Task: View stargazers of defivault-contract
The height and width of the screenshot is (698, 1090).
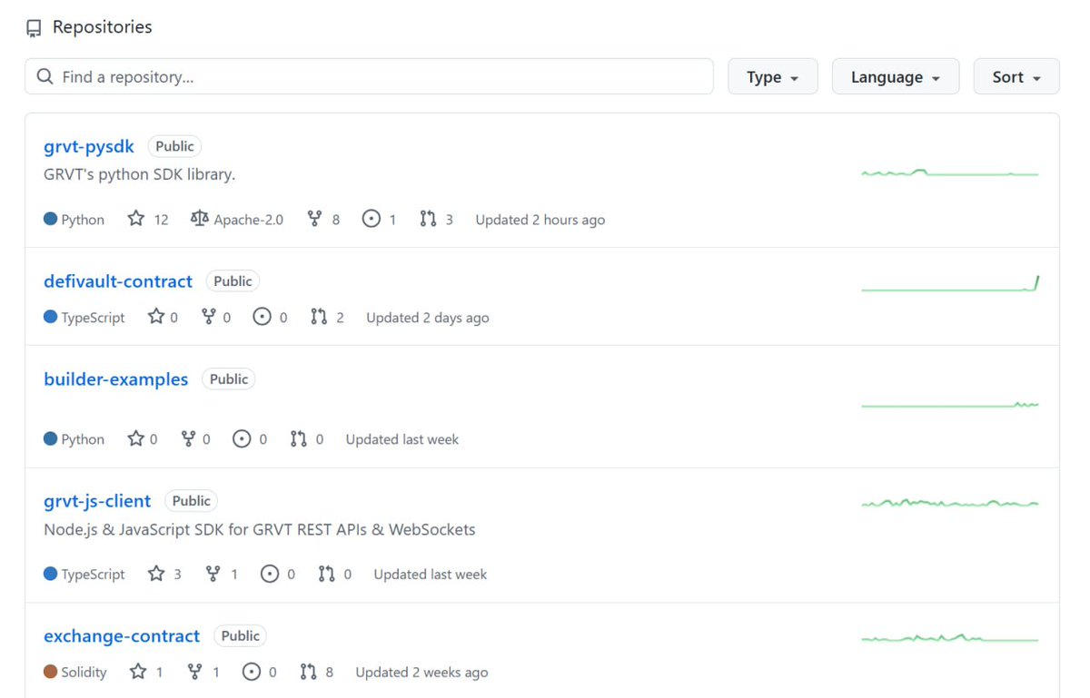Action: click(163, 318)
